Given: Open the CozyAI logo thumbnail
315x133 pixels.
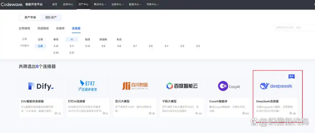Looking at the screenshot, I should tap(229, 86).
